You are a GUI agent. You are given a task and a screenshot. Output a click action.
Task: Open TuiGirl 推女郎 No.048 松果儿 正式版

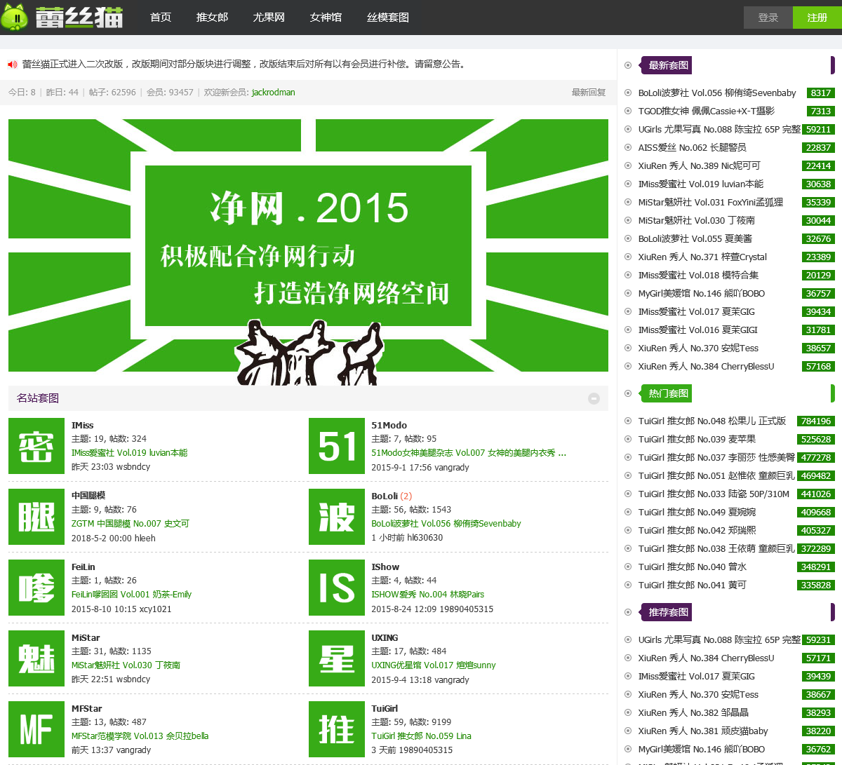click(711, 421)
